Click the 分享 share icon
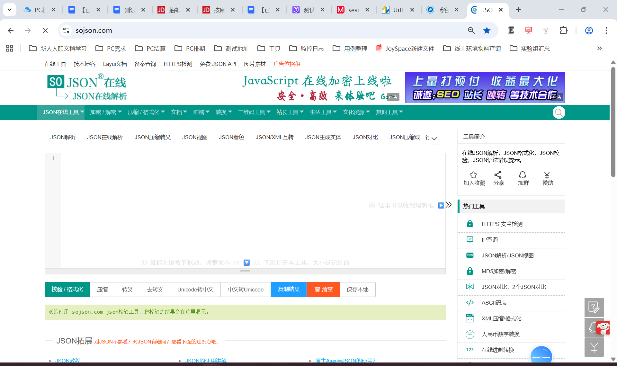Screen dimensions: 617x366 498,175
